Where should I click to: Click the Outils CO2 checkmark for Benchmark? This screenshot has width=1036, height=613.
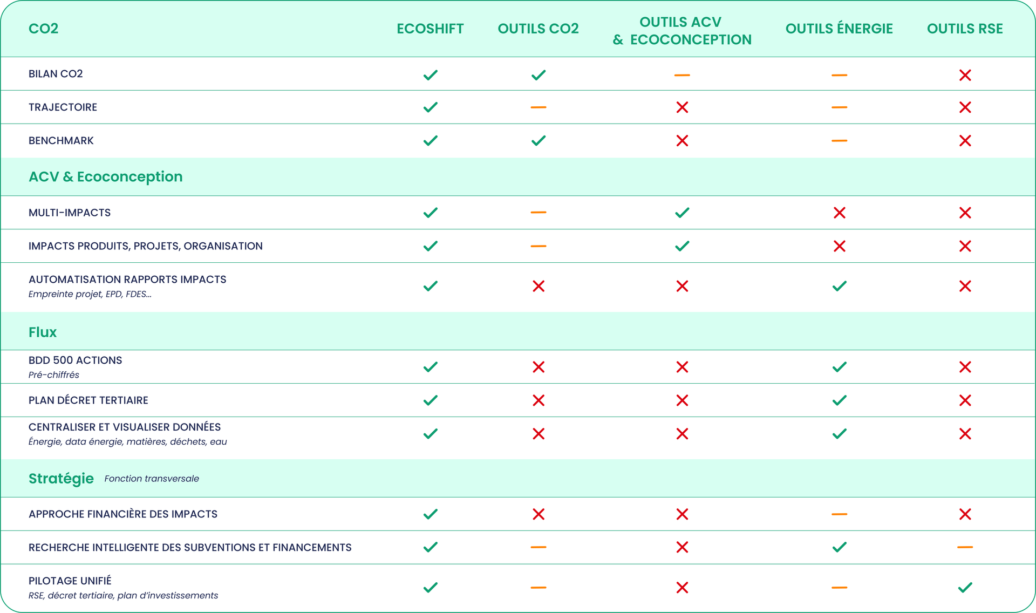coord(538,141)
